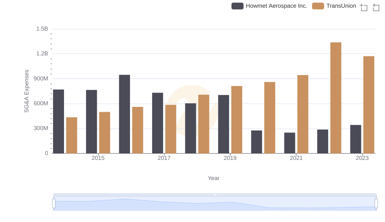Click the SG&A Expenses axis title
385x222 pixels.
(26, 91)
